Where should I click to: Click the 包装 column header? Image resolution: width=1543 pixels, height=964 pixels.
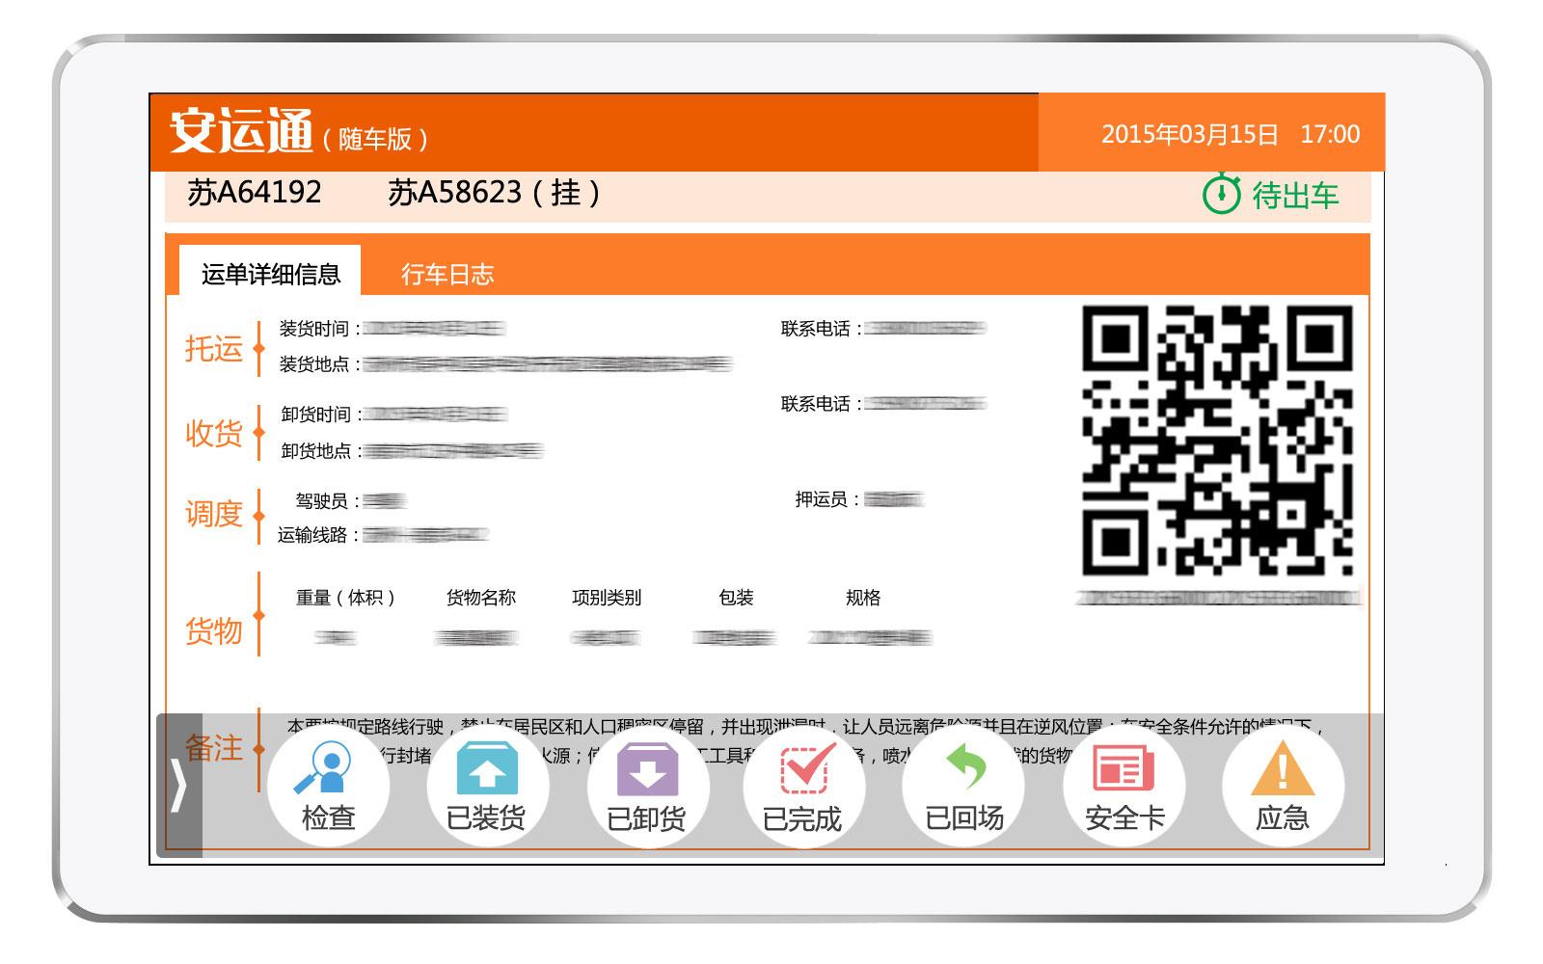(736, 598)
